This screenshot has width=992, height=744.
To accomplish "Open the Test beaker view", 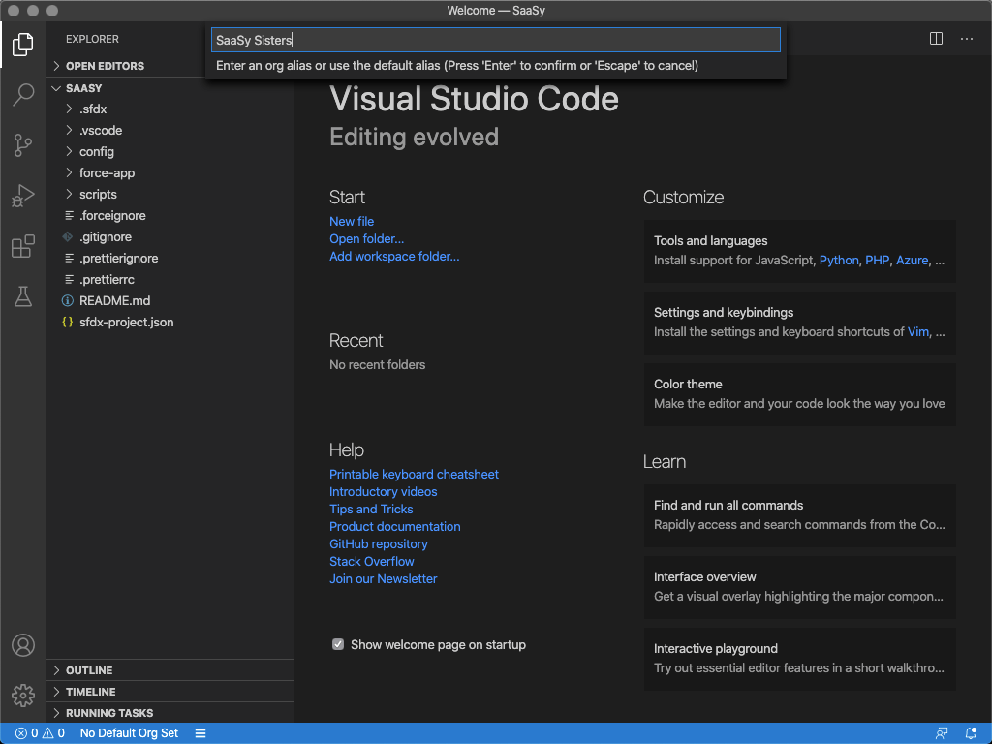I will [23, 297].
